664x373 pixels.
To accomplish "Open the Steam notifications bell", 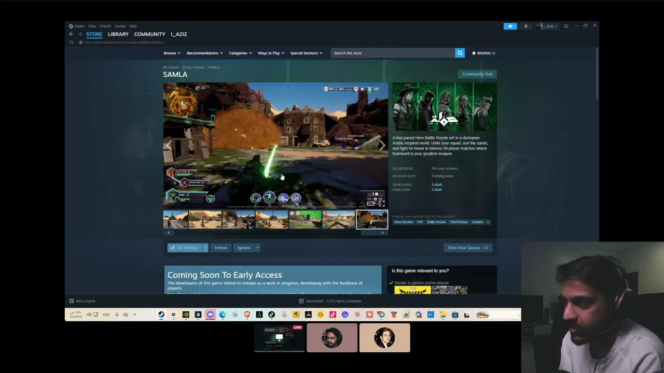I will coord(525,26).
